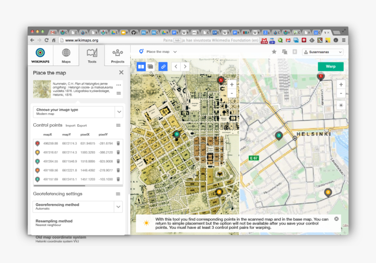Open the Projects section
This screenshot has height=263, width=376.
click(118, 55)
